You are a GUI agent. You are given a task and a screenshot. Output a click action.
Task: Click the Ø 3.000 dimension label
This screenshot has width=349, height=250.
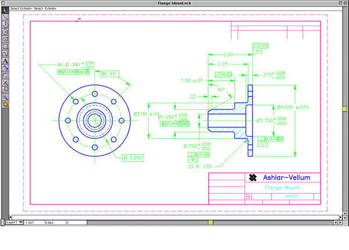[x=133, y=157]
